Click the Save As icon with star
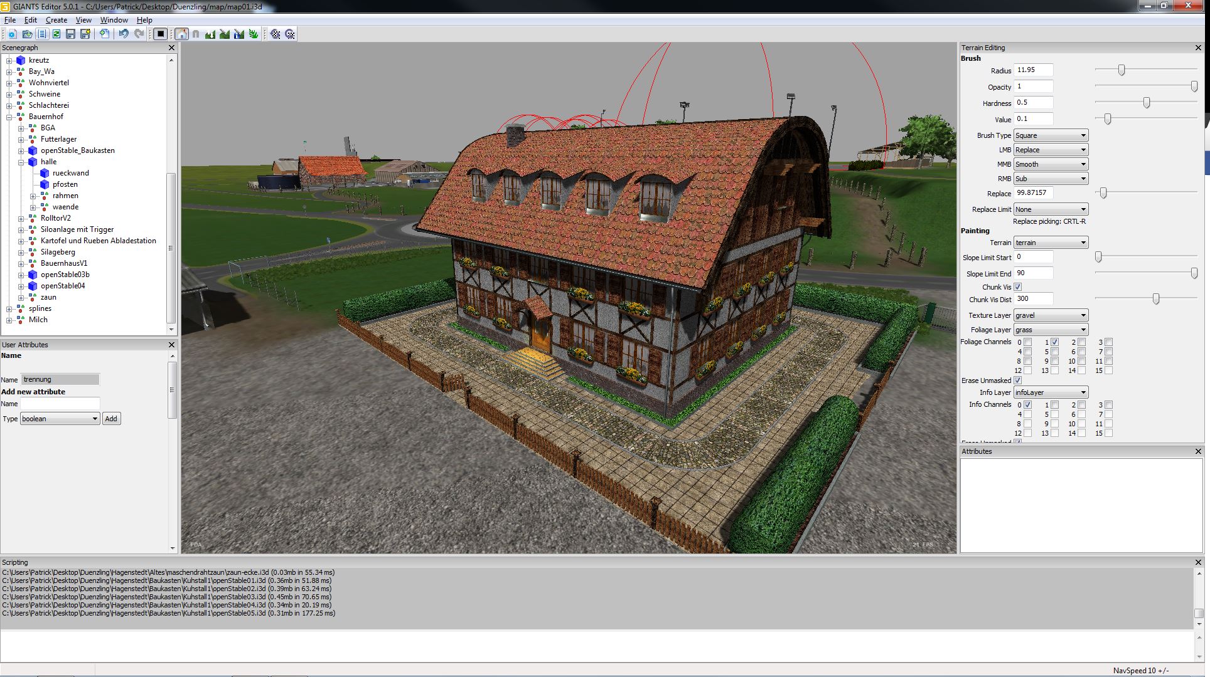 tap(85, 34)
